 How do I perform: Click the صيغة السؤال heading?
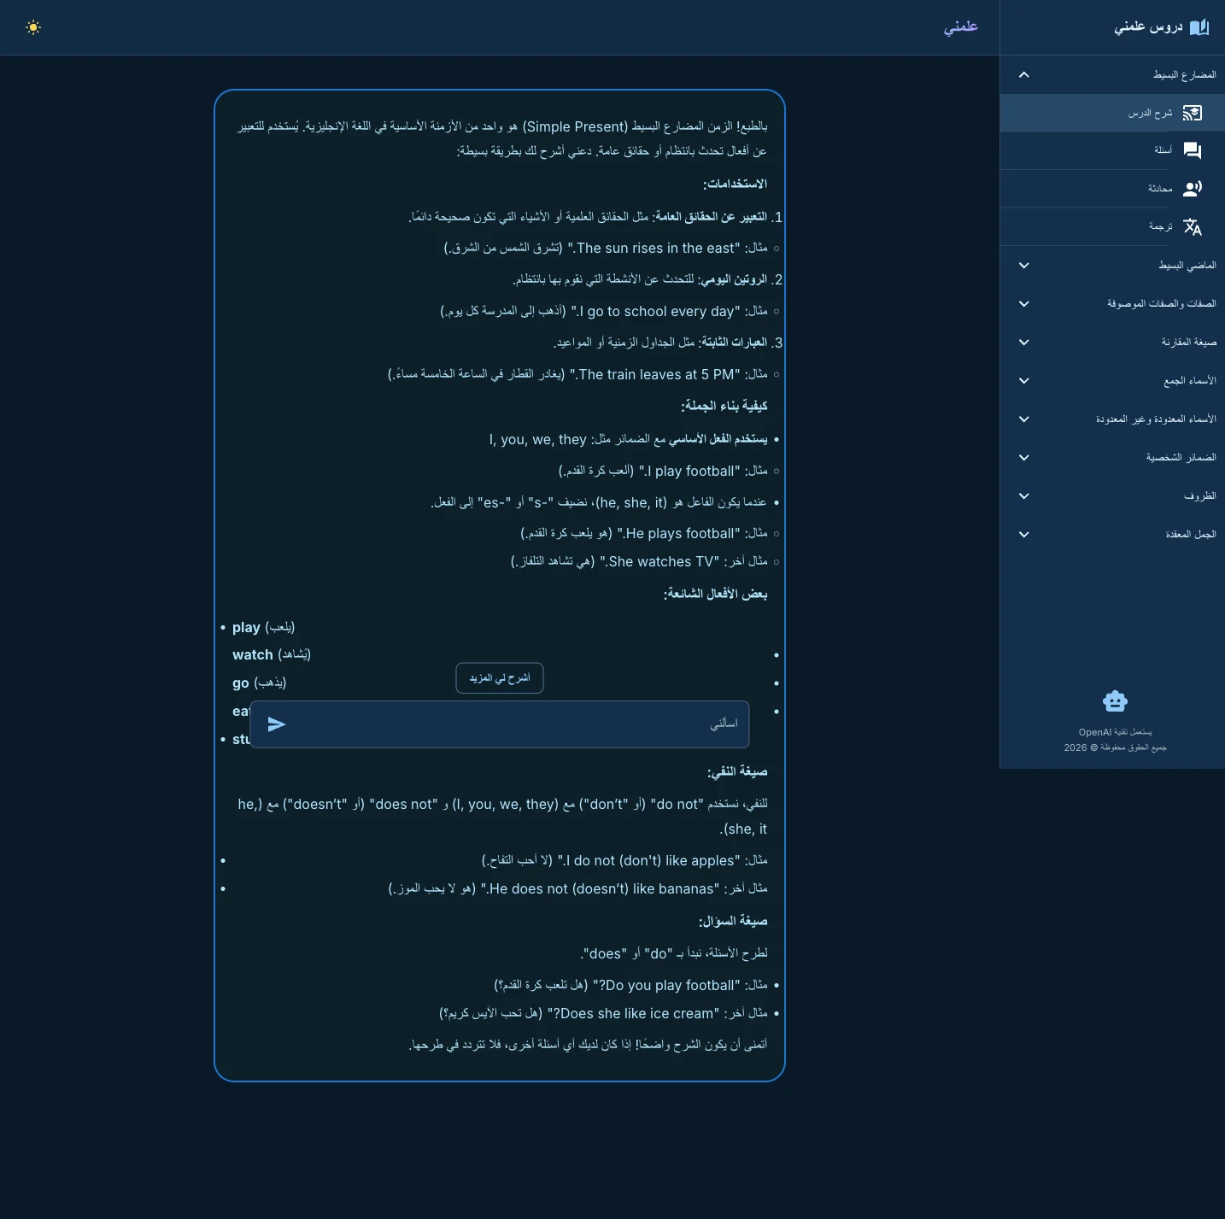coord(733,922)
